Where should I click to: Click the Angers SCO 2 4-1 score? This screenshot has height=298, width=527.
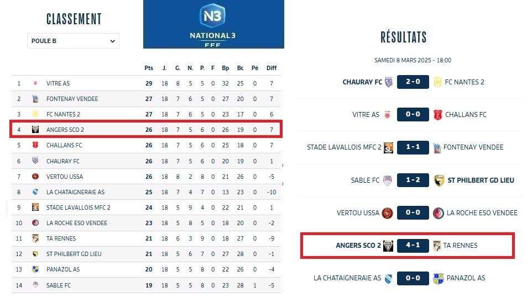[413, 246]
